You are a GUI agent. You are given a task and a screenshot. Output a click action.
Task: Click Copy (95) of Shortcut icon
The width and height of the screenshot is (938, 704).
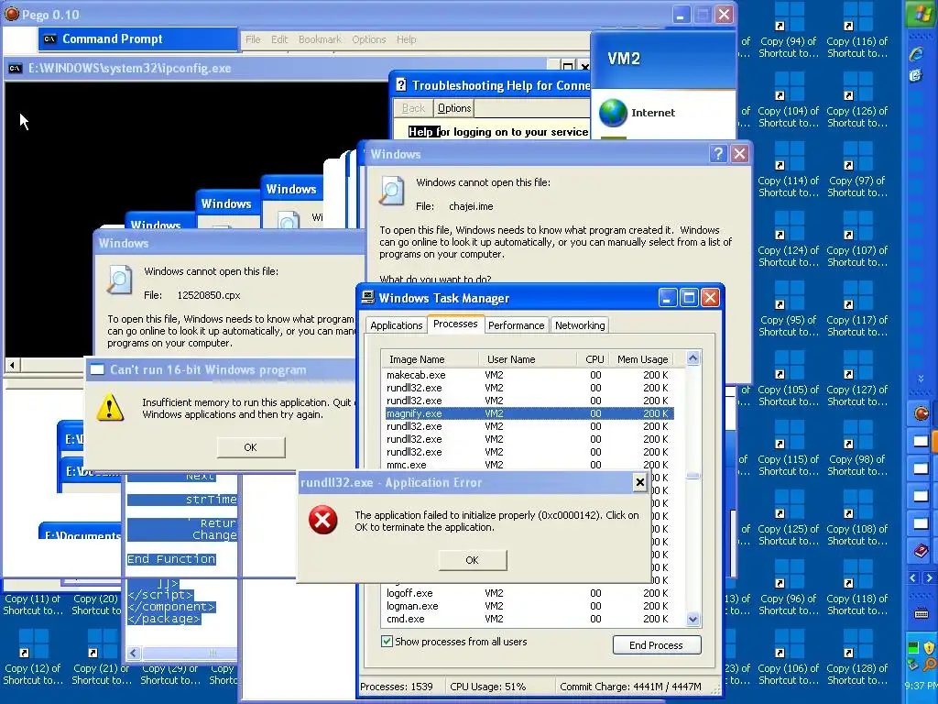[789, 310]
